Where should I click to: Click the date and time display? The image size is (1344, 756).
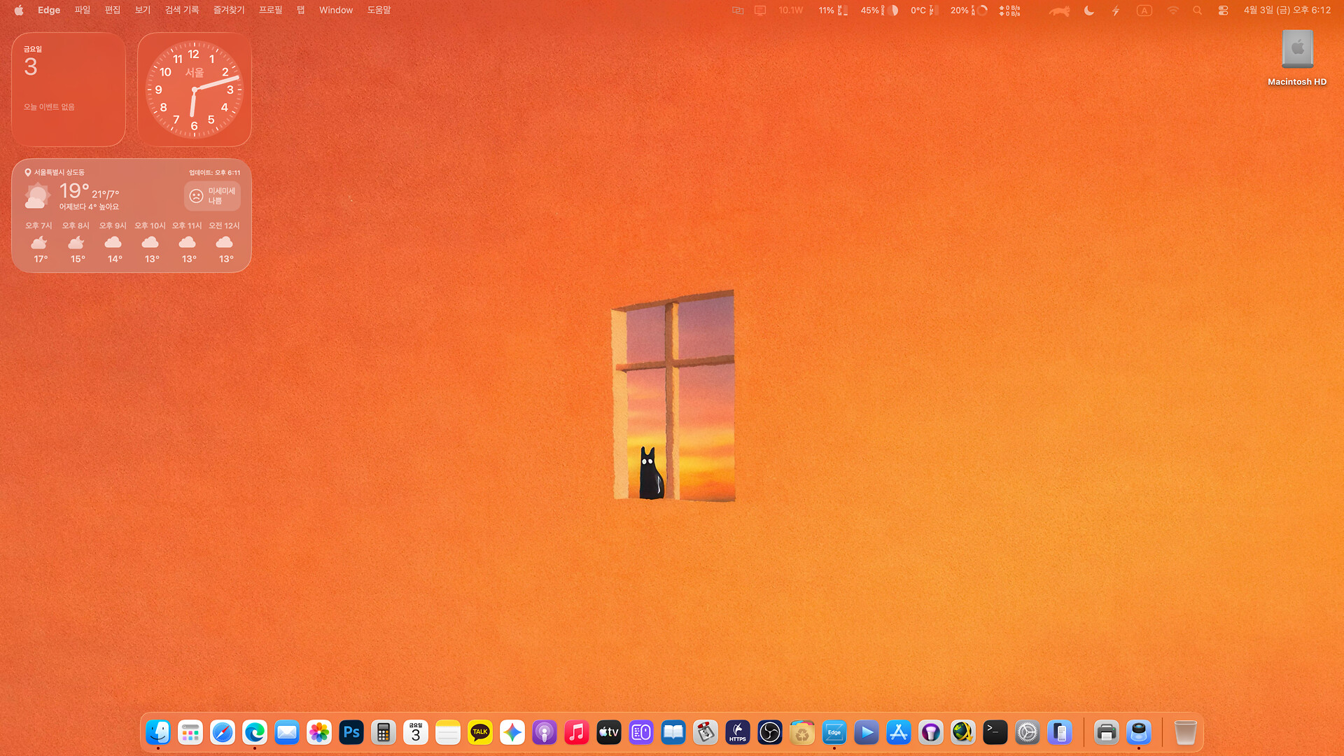(x=1287, y=10)
